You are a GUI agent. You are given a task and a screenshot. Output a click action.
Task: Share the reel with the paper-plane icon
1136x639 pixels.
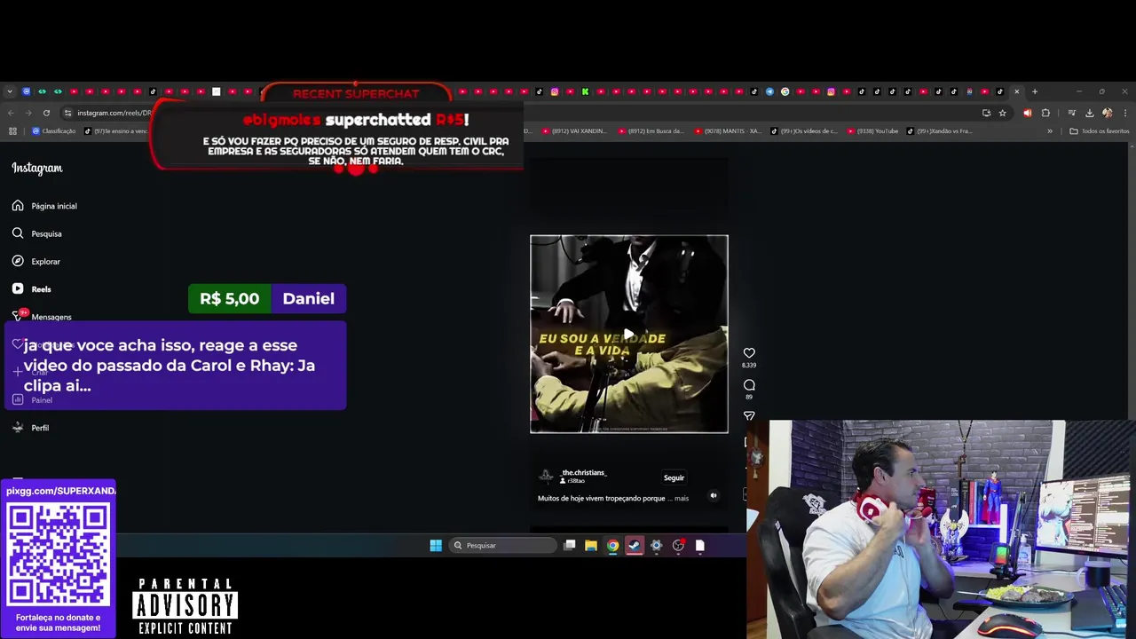(x=749, y=415)
